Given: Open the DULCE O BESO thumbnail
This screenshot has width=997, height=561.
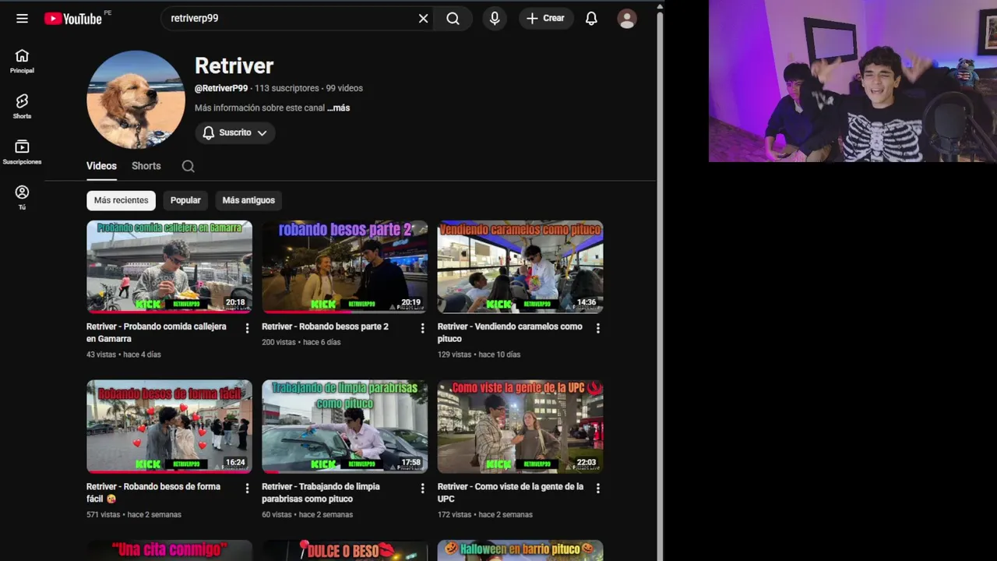Looking at the screenshot, I should [x=344, y=550].
